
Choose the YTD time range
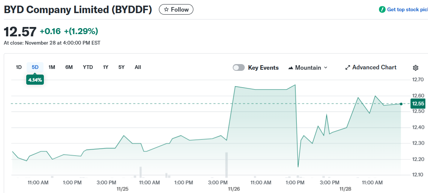pyautogui.click(x=88, y=67)
